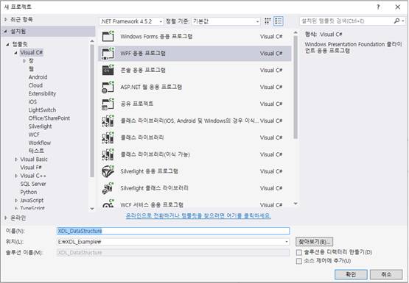Expand the Visual C++ tree node

(16, 176)
